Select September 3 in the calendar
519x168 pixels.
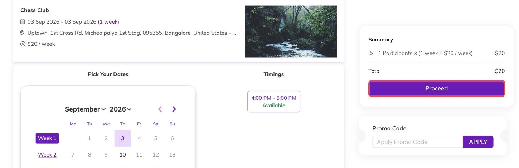click(123, 138)
